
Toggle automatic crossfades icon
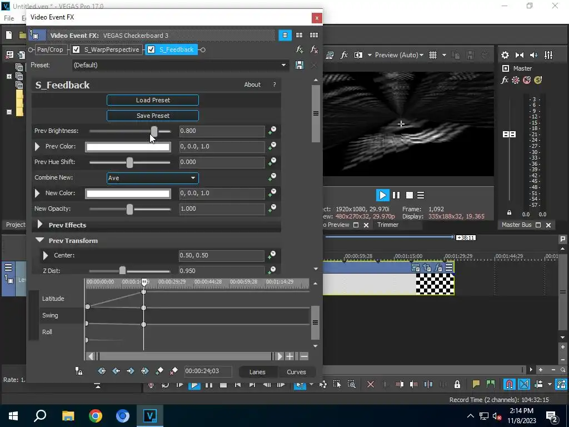(x=524, y=384)
